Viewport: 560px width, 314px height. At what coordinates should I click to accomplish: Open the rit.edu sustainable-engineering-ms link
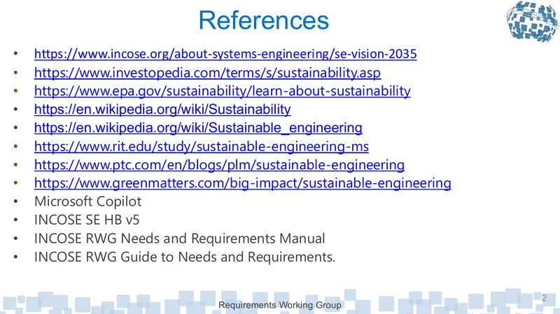click(x=202, y=146)
